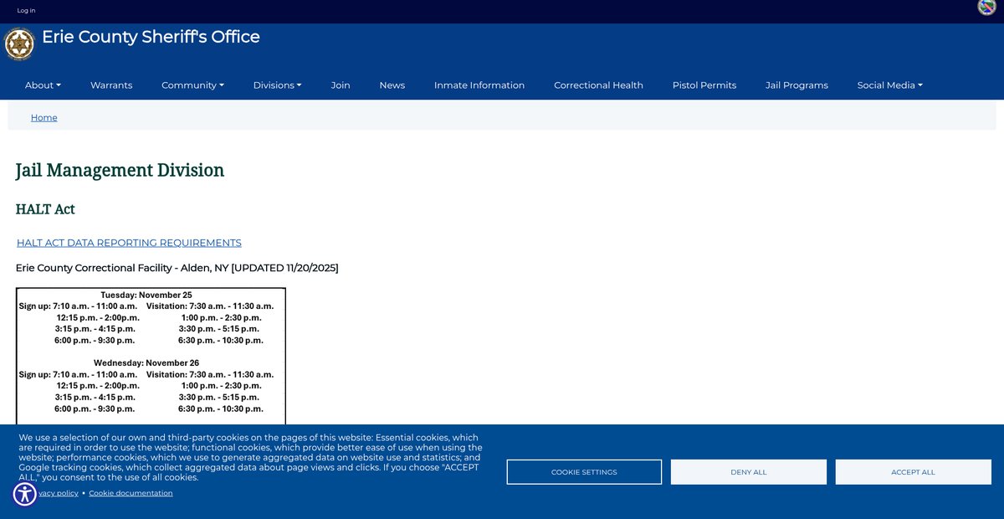Viewport: 1004px width, 519px height.
Task: Open the Warrants menu item
Action: click(x=111, y=85)
